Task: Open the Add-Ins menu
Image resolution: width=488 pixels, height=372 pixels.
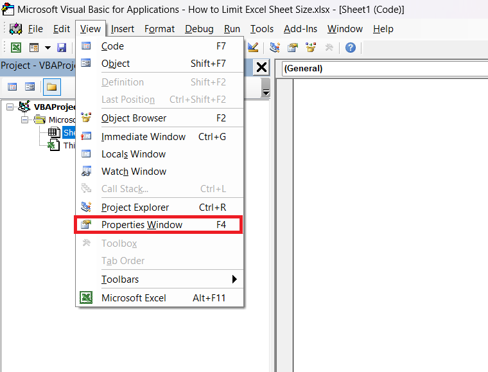Action: 301,29
